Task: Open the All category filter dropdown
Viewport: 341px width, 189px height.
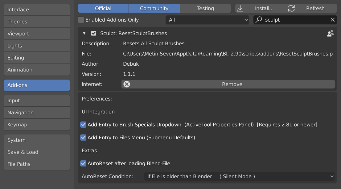Action: [207, 20]
